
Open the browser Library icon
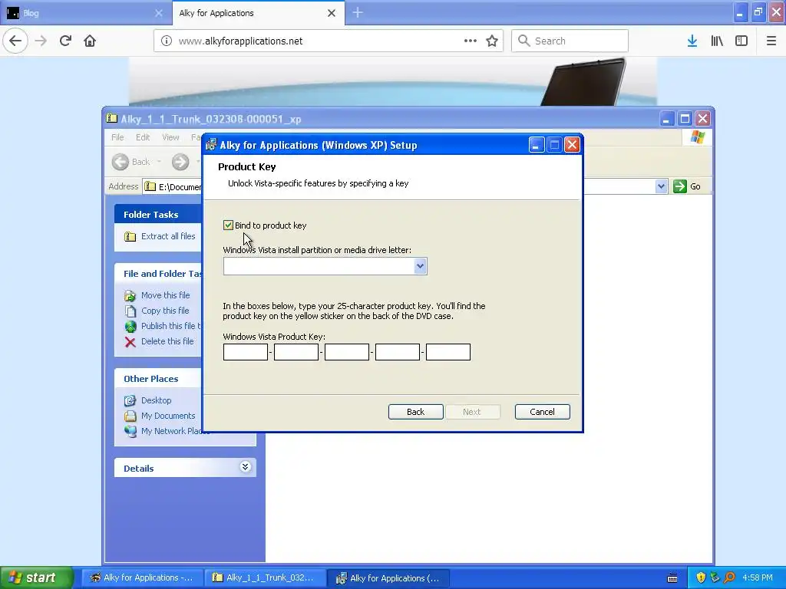tap(717, 41)
